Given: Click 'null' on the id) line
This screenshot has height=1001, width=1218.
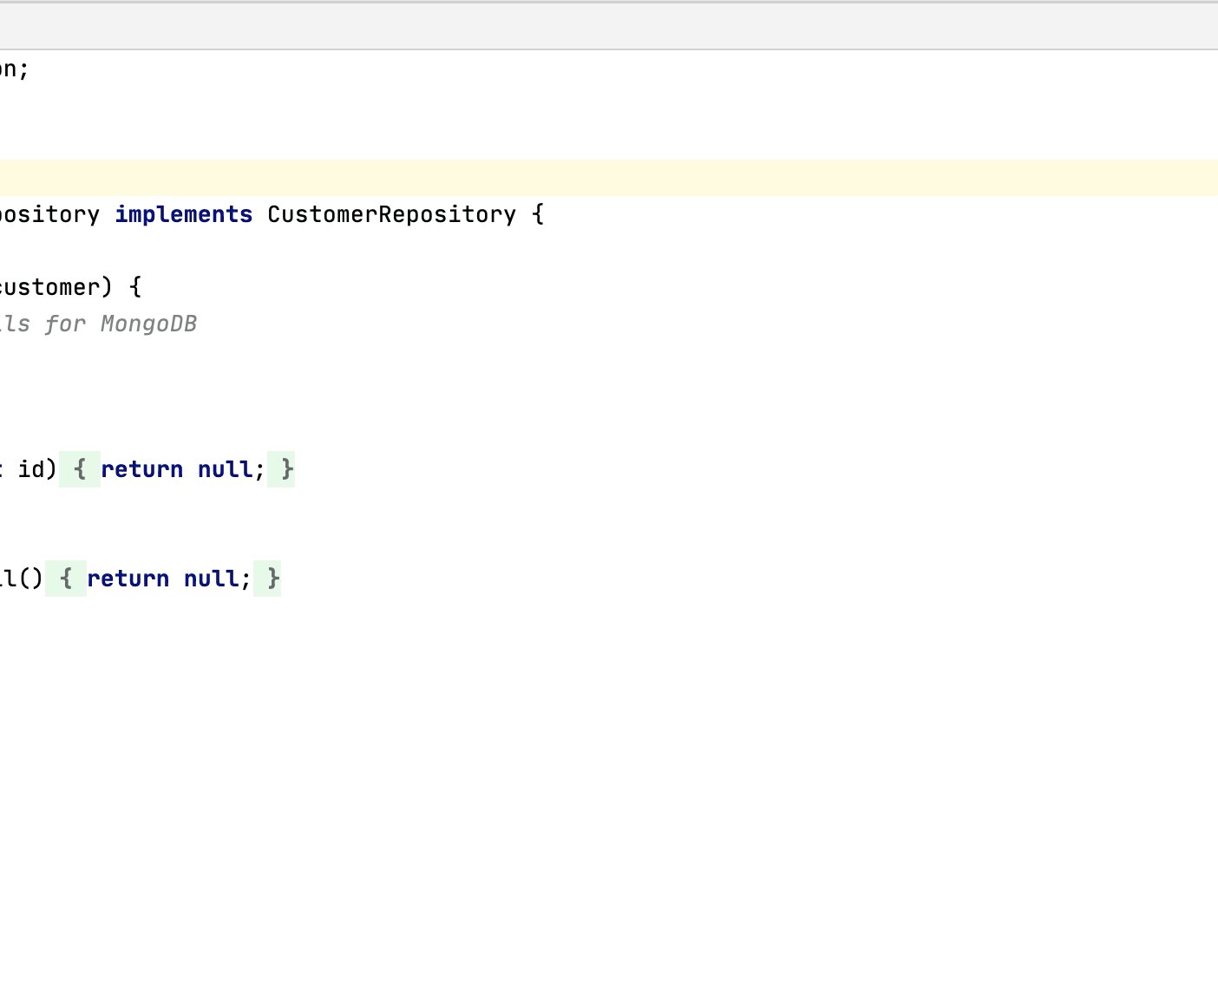Looking at the screenshot, I should pos(225,469).
